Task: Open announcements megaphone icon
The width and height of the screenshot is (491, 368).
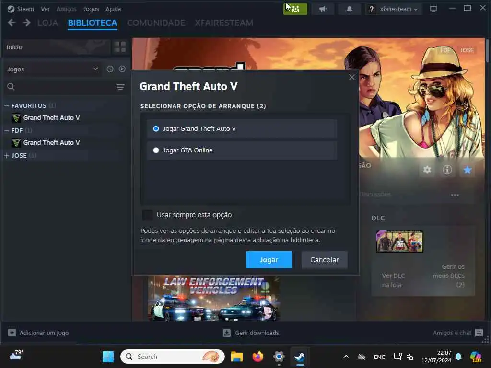Action: coord(323,9)
